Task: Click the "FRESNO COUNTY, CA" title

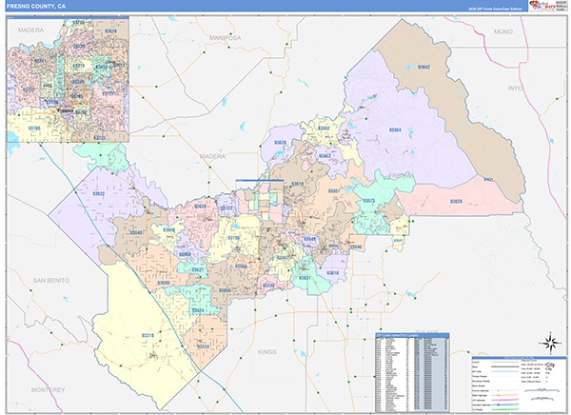Action: click(x=38, y=6)
